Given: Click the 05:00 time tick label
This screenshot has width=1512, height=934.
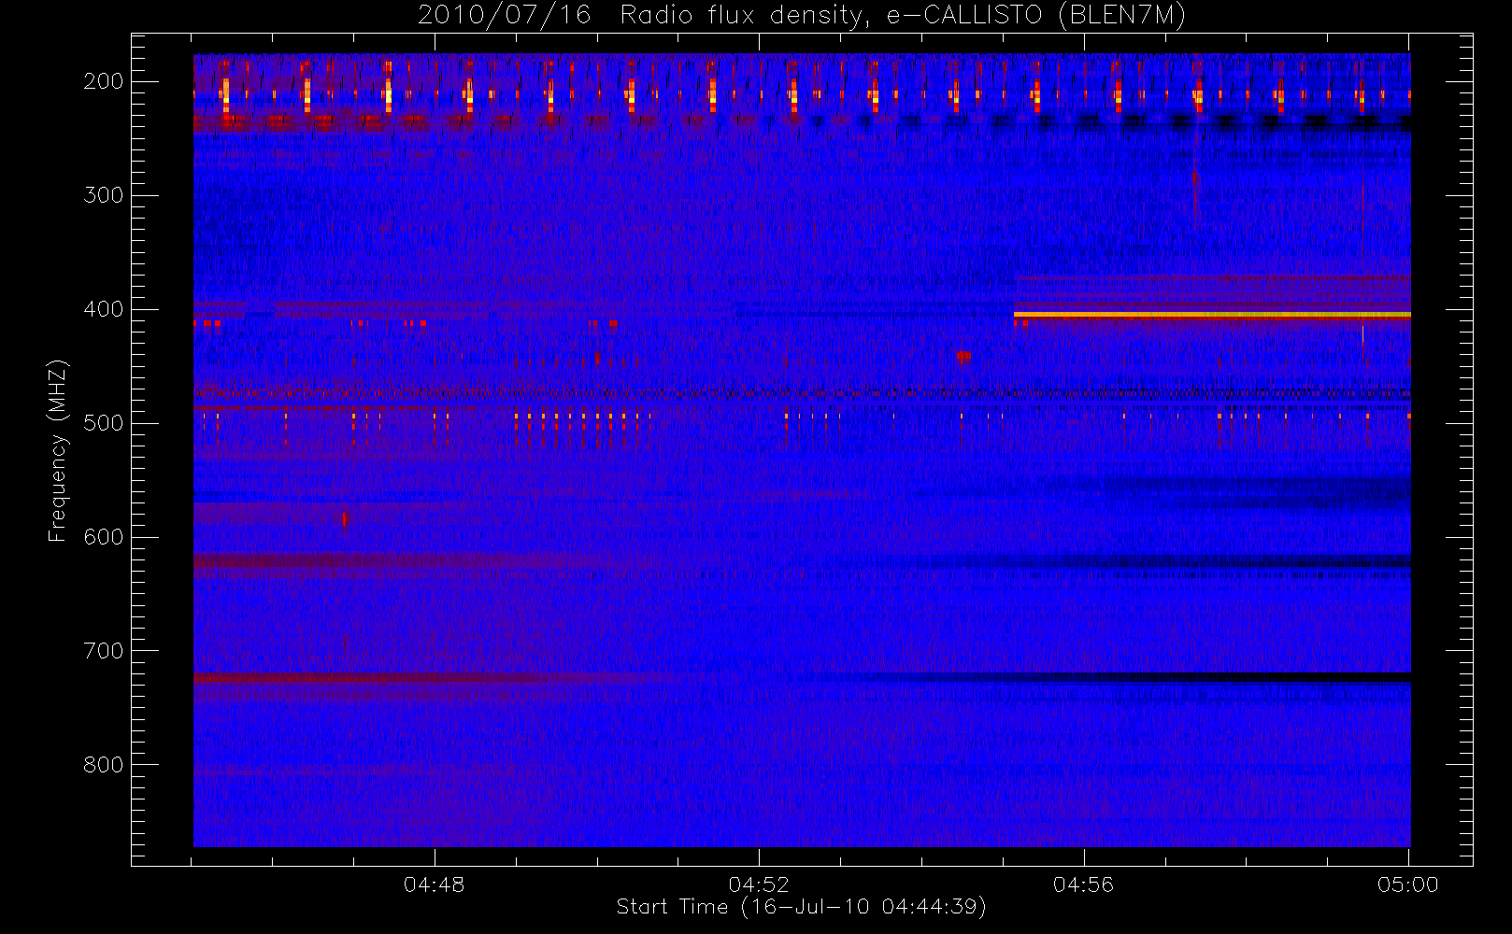Looking at the screenshot, I should pos(1408,884).
